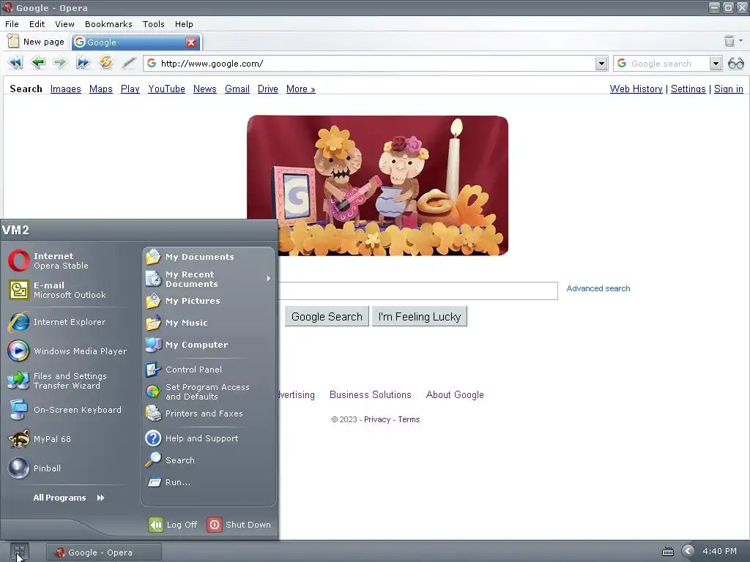Screen dimensions: 750x562
Task: Click the Rewind navigation icon in Opera toolbar
Action: click(15, 63)
